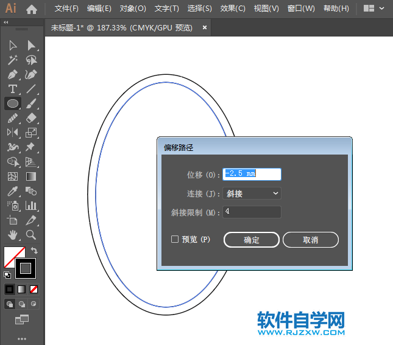Viewport: 393px width, 345px height.
Task: Apply Gradient mode button
Action: tap(21, 290)
